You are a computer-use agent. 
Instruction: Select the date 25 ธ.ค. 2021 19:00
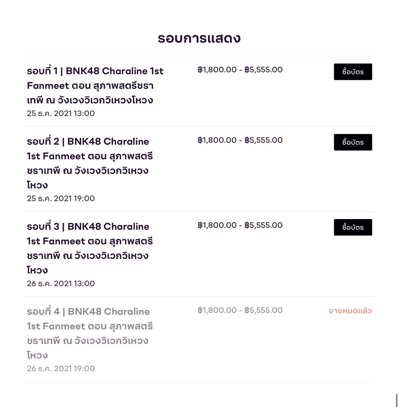[61, 199]
